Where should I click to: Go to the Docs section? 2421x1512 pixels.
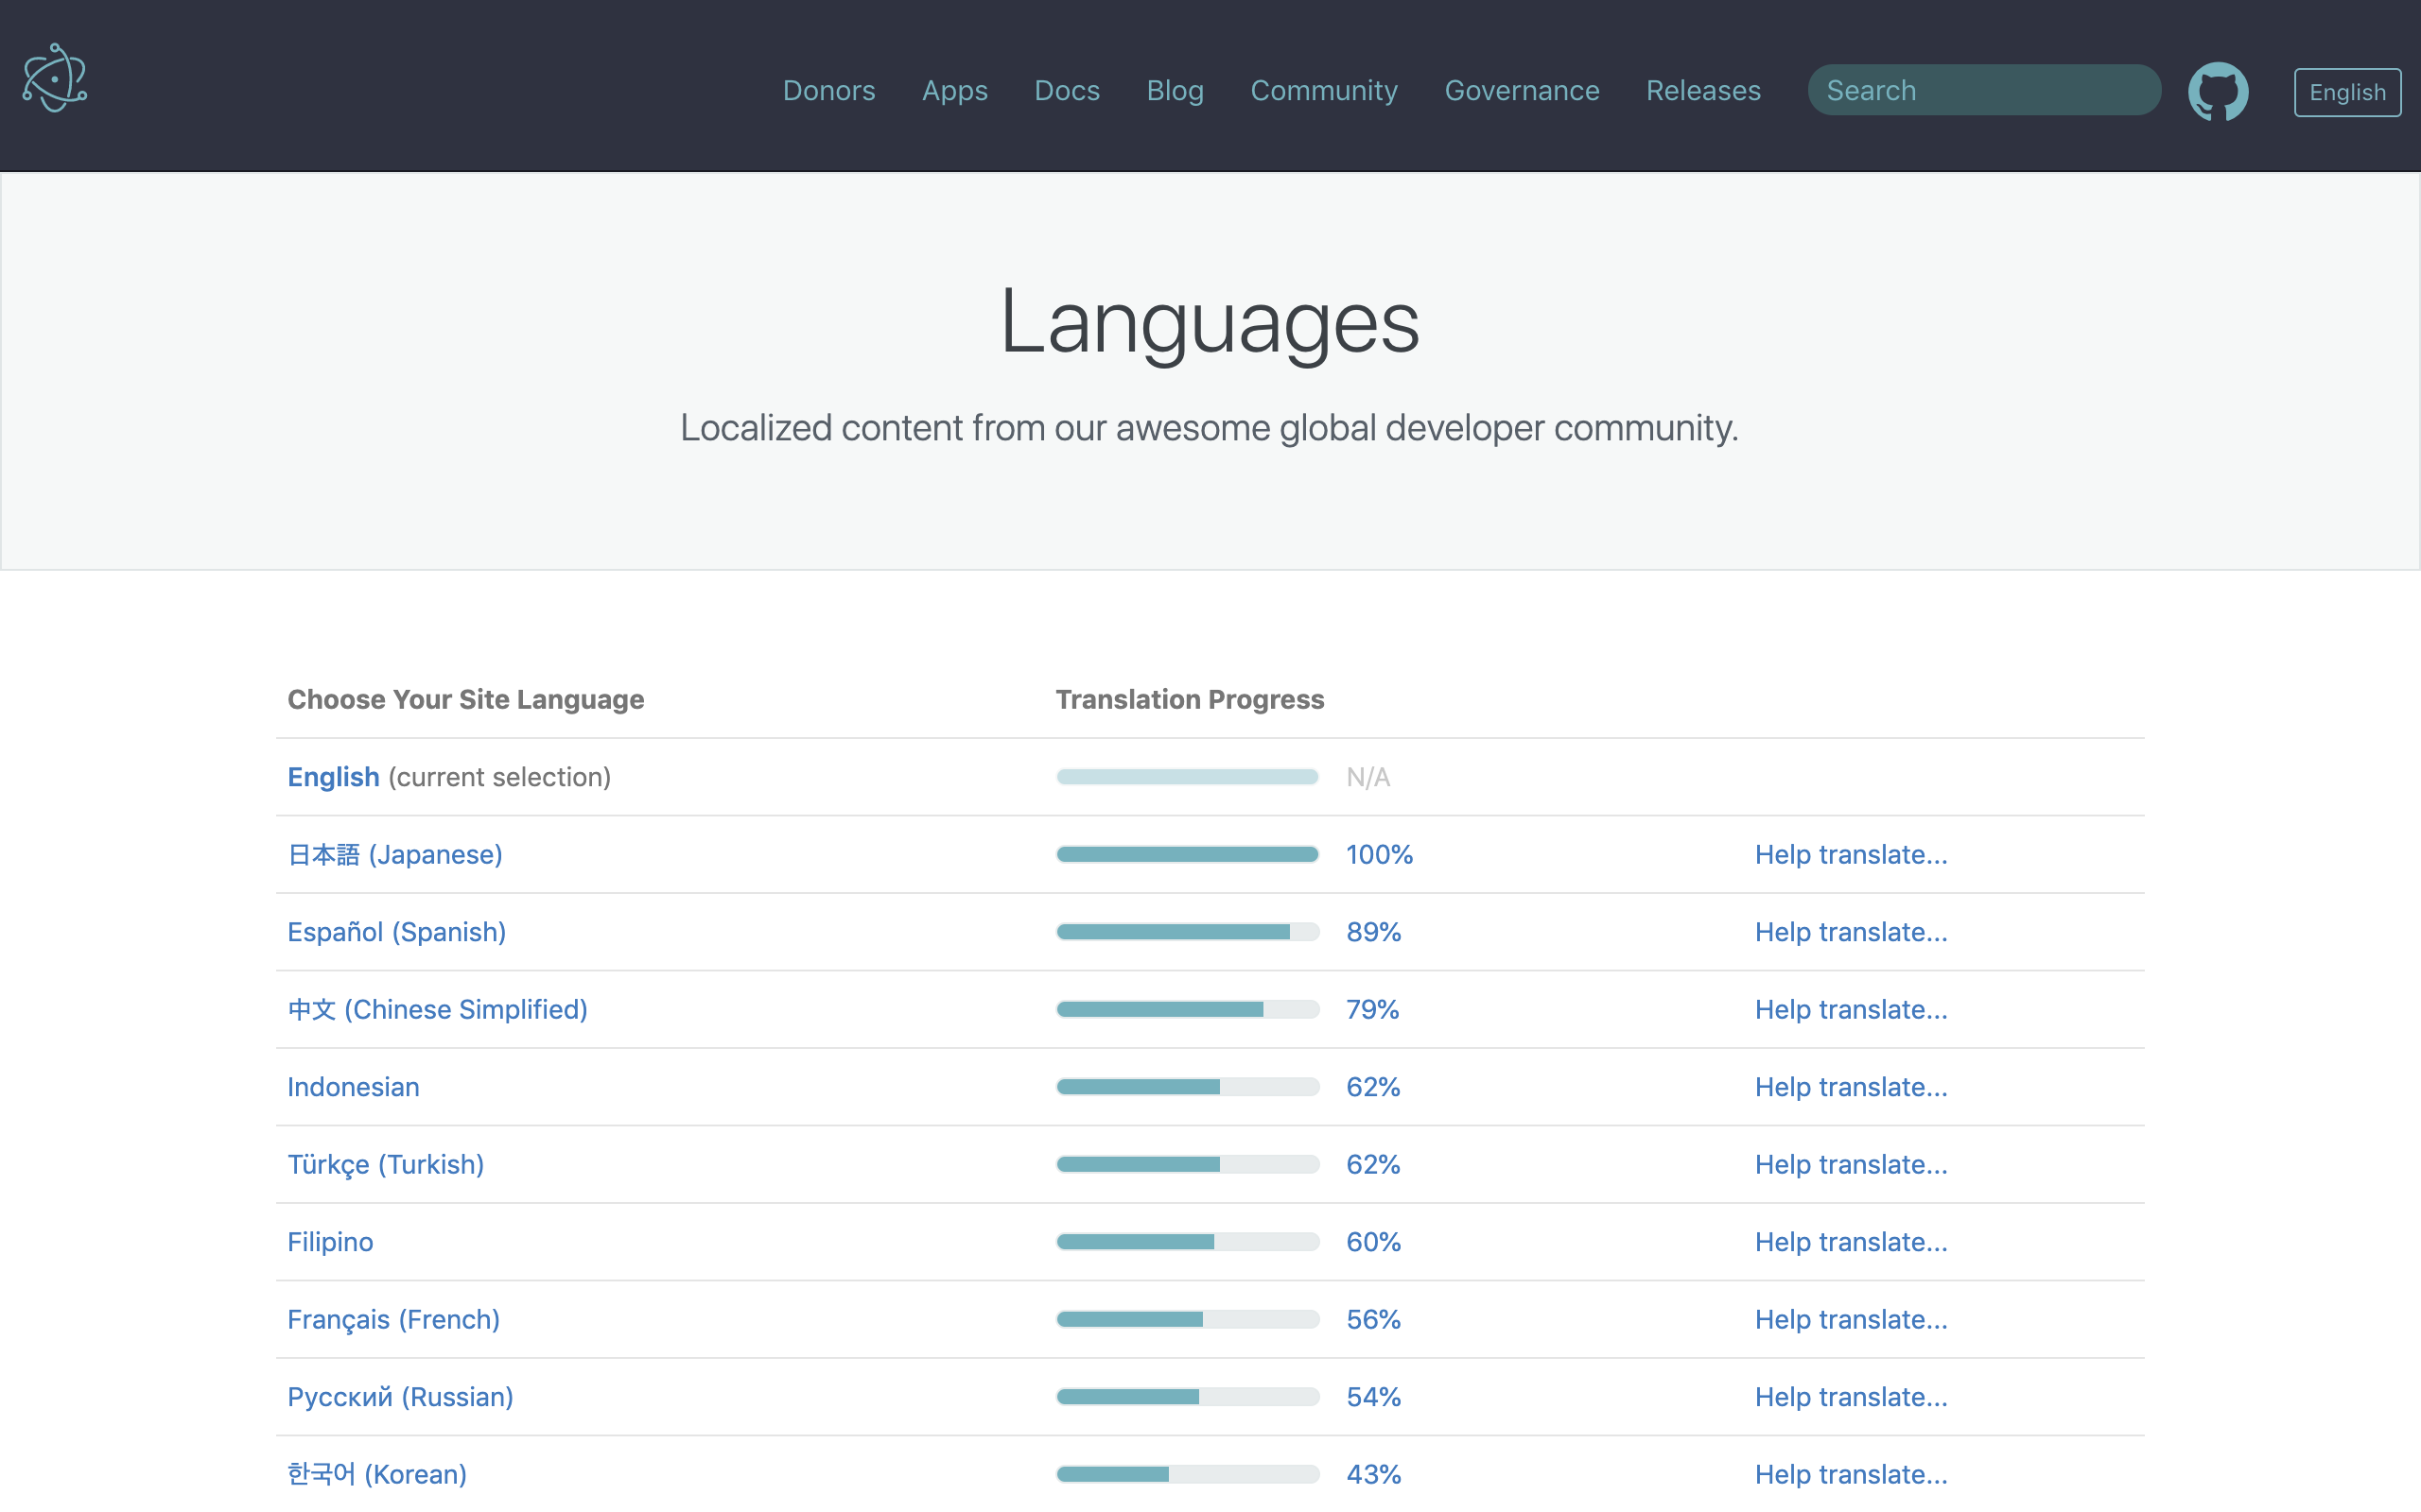pos(1067,90)
